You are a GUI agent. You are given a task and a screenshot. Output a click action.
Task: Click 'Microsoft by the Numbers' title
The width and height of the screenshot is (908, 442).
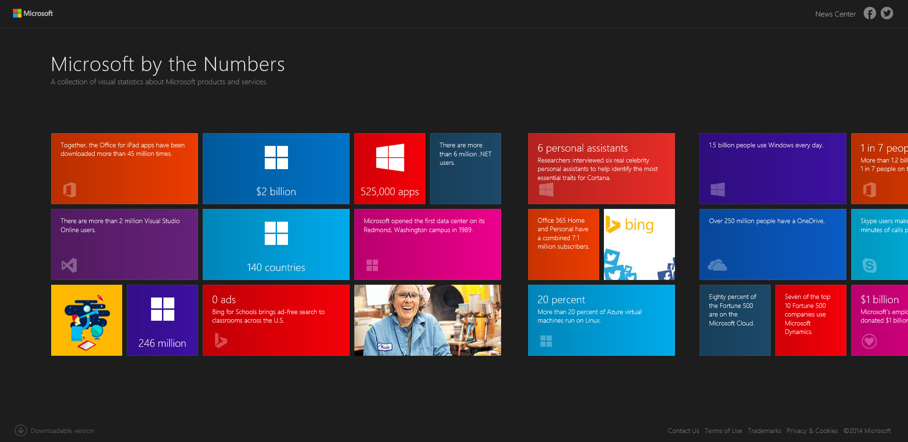coord(168,64)
